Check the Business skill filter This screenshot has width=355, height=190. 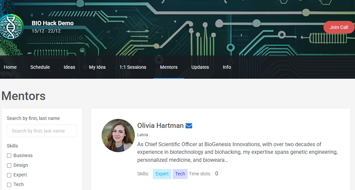(x=9, y=155)
